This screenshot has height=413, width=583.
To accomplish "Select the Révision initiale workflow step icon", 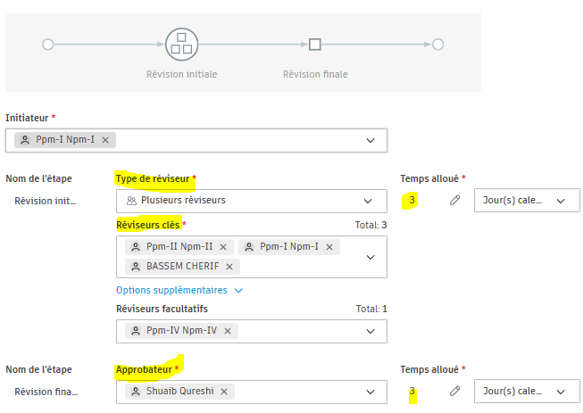I will 181,45.
